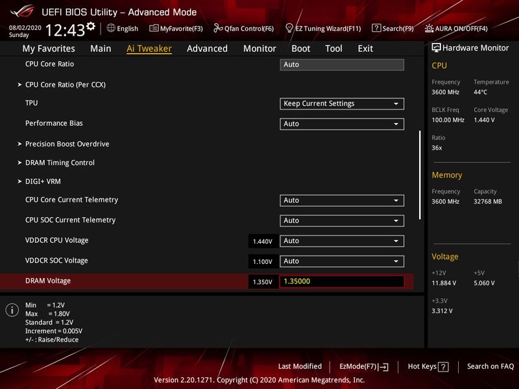Image resolution: width=519 pixels, height=389 pixels.
Task: Click the MyFavorite(F3) list icon
Action: [154, 28]
